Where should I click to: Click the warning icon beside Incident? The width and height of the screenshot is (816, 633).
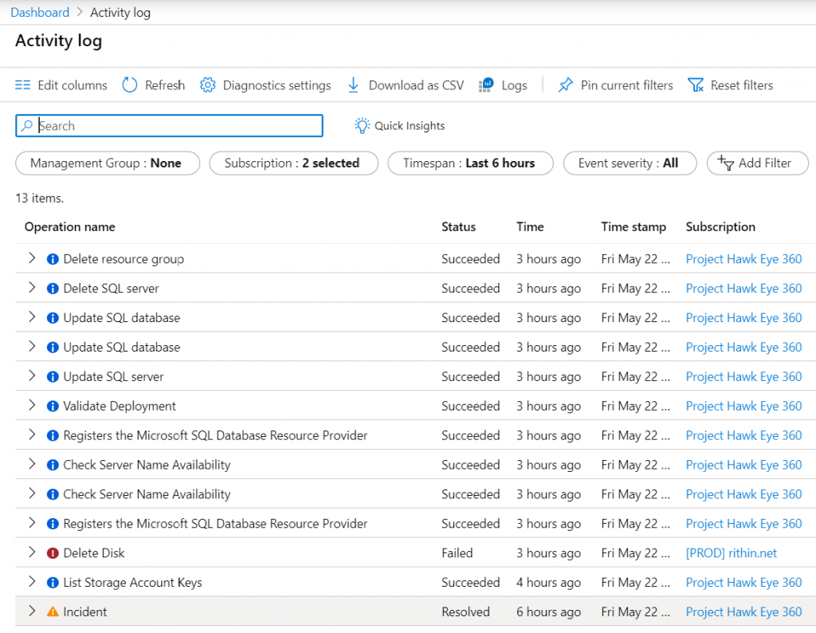click(53, 612)
